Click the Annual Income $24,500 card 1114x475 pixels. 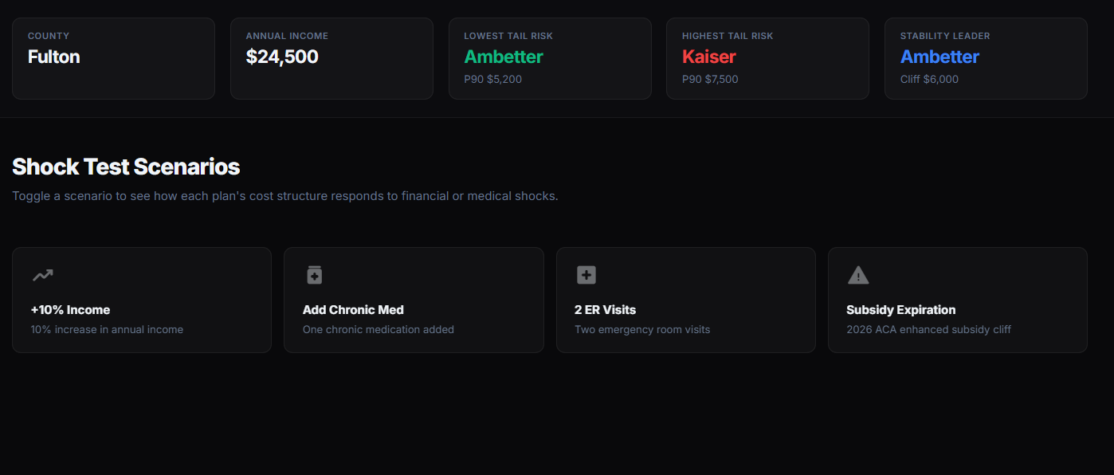pyautogui.click(x=331, y=59)
